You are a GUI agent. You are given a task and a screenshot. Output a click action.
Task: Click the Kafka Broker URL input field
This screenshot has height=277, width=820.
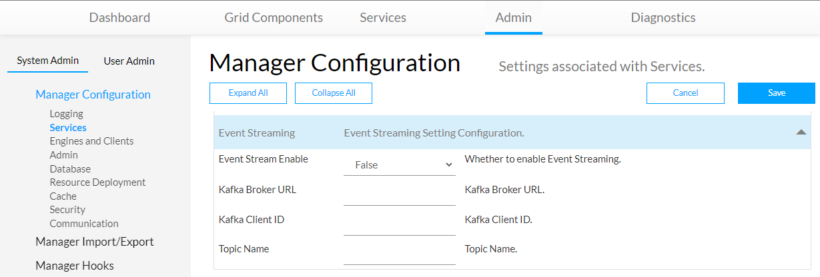399,194
